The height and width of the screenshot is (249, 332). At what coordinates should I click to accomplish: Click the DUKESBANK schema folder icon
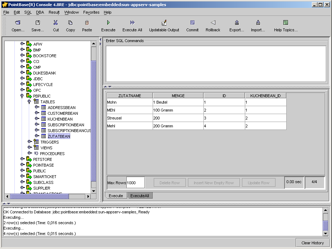(x=29, y=73)
